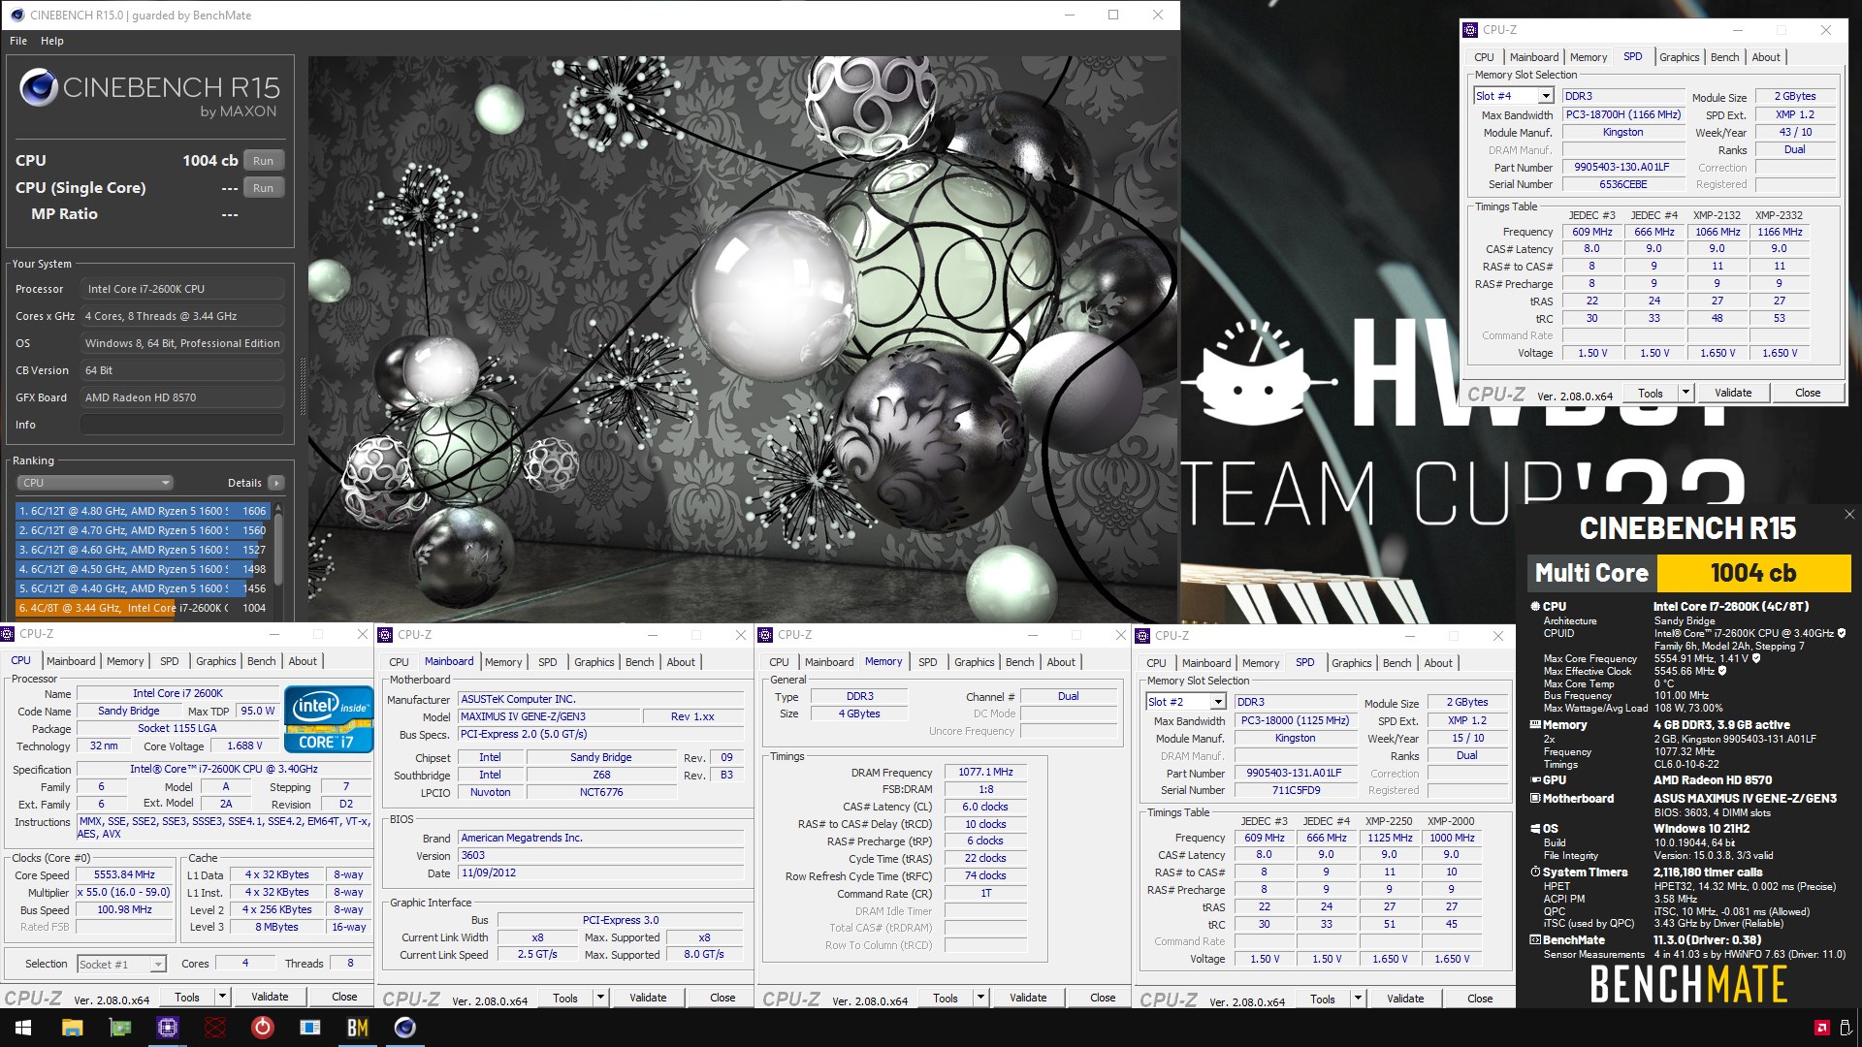Click Close in the Memory CPU-Z window
Image resolution: width=1862 pixels, height=1047 pixels.
(1103, 998)
